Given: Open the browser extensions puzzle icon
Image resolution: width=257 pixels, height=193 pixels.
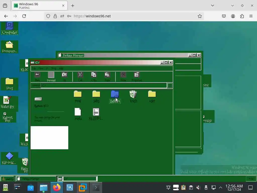Looking at the screenshot, I should point(242,16).
